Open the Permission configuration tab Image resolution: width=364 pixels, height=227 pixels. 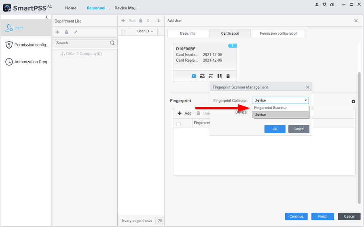coord(278,33)
